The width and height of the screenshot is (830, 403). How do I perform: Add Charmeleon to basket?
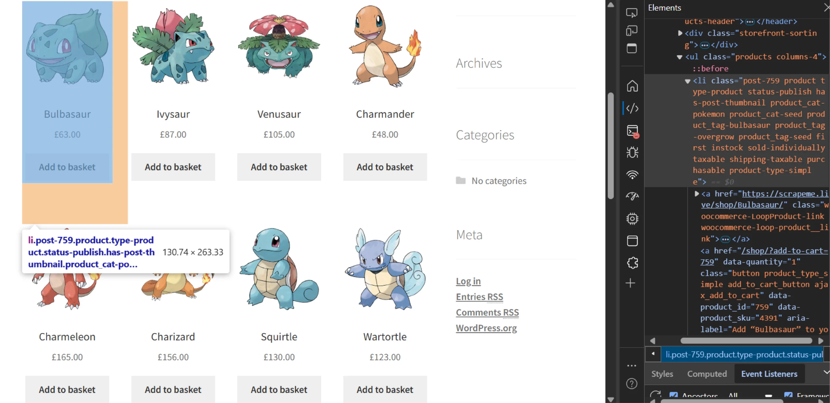[x=67, y=389]
